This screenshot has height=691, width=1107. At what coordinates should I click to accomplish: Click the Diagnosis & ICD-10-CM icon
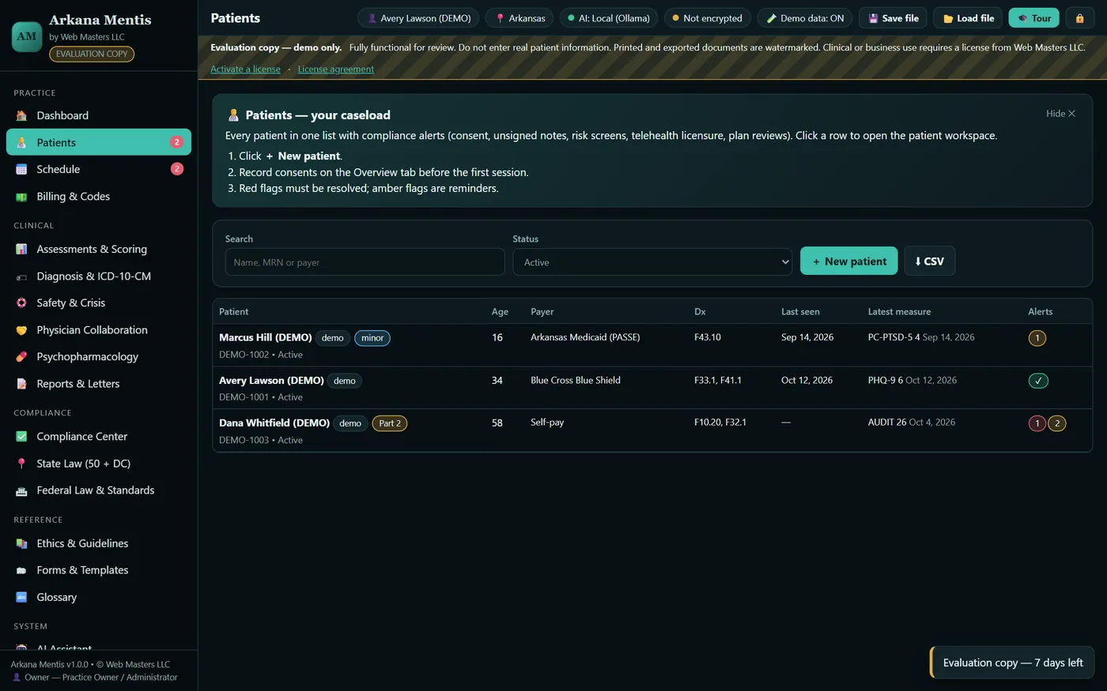click(x=21, y=276)
